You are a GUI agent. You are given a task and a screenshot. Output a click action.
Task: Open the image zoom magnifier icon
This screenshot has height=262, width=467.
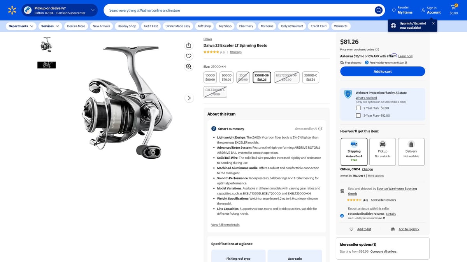(188, 66)
